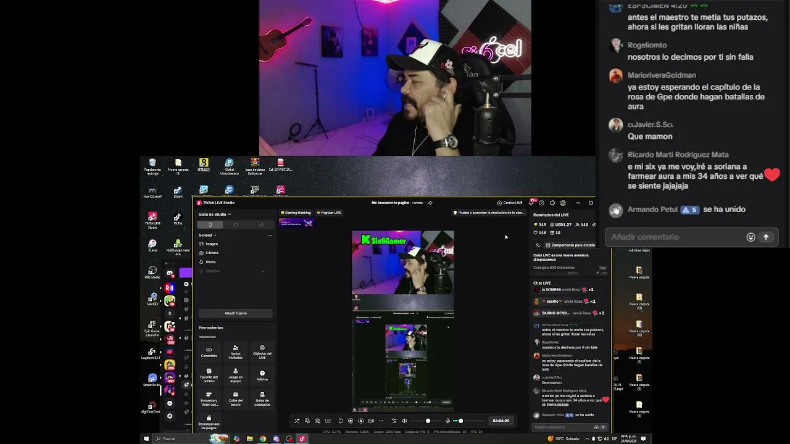The width and height of the screenshot is (790, 444).
Task: Click the live stream preview canvas
Action: tap(403, 321)
